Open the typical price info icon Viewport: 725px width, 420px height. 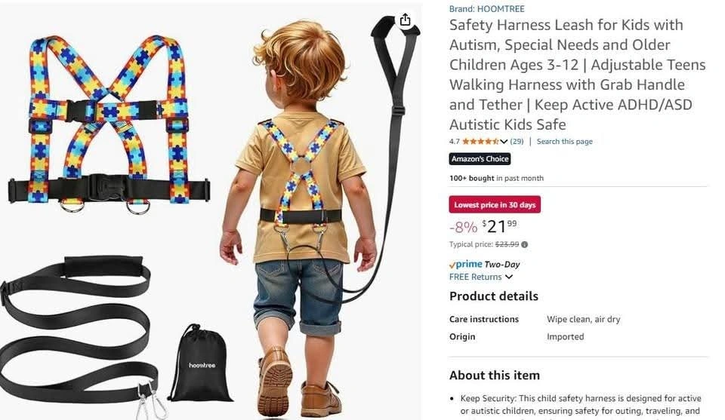(524, 244)
